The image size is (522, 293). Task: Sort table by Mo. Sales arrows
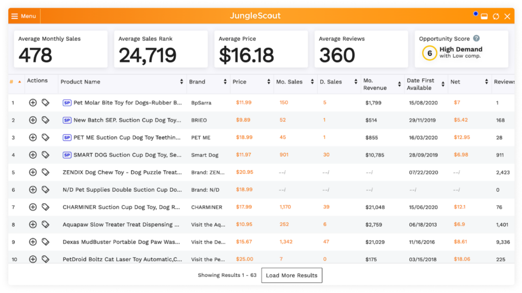[312, 82]
